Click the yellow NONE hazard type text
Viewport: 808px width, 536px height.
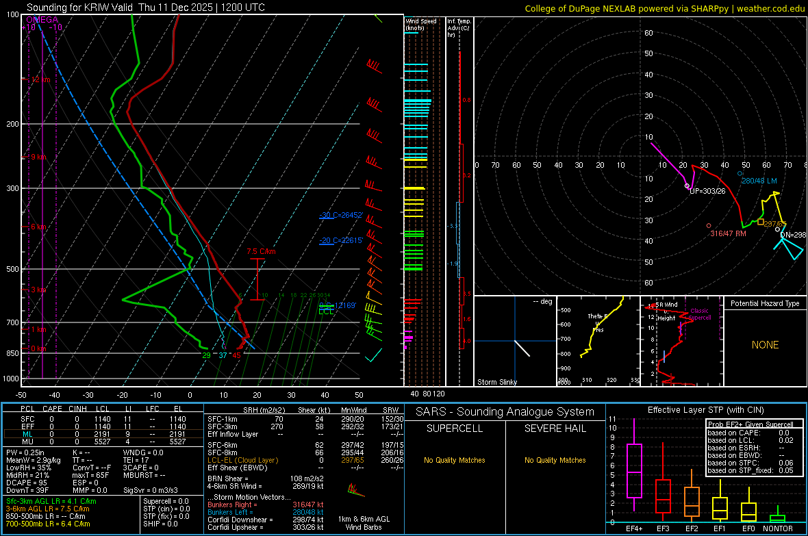[766, 345]
